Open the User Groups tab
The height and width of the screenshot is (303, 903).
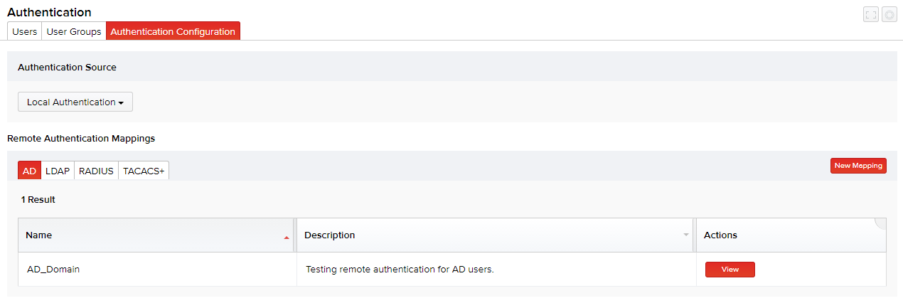tap(74, 31)
